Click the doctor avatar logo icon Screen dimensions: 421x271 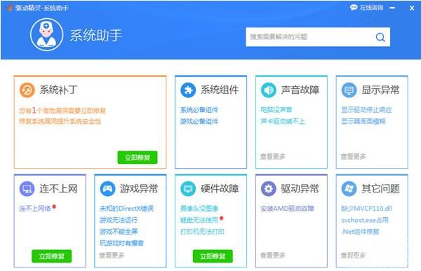point(47,34)
